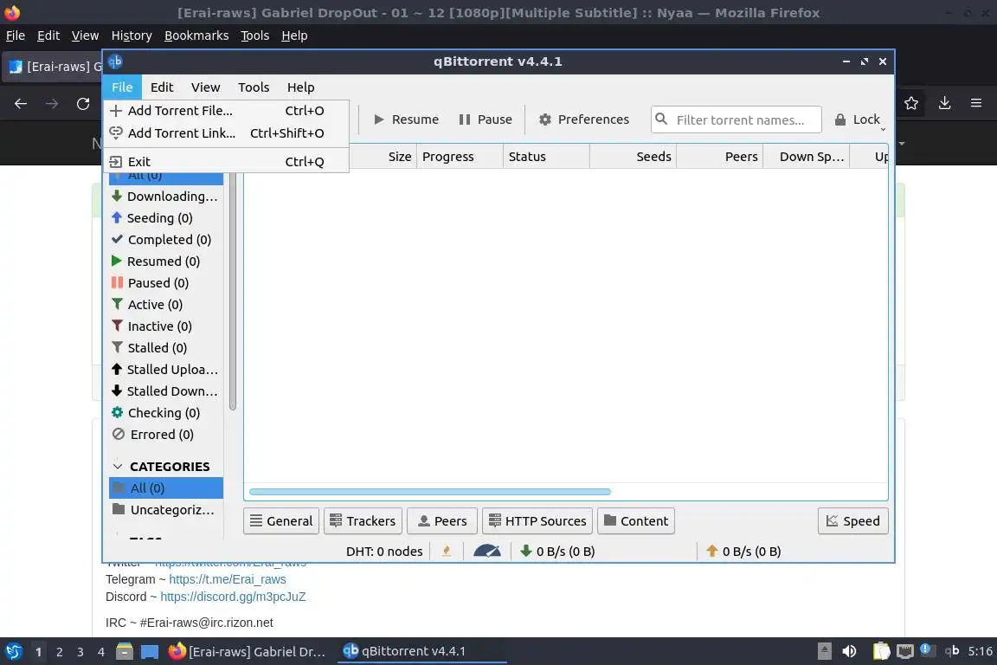Filter by Downloading status
The height and width of the screenshot is (665, 997).
(x=166, y=197)
